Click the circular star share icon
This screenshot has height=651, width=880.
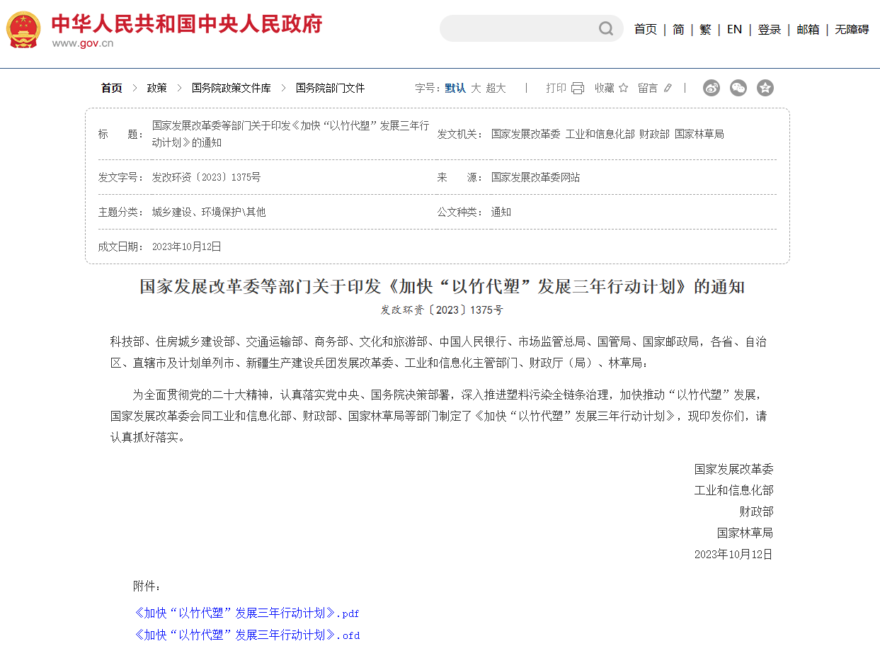tap(765, 88)
